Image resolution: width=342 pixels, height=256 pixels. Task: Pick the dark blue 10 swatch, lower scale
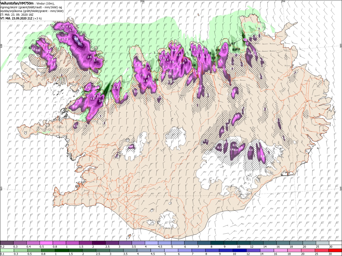click(x=239, y=250)
